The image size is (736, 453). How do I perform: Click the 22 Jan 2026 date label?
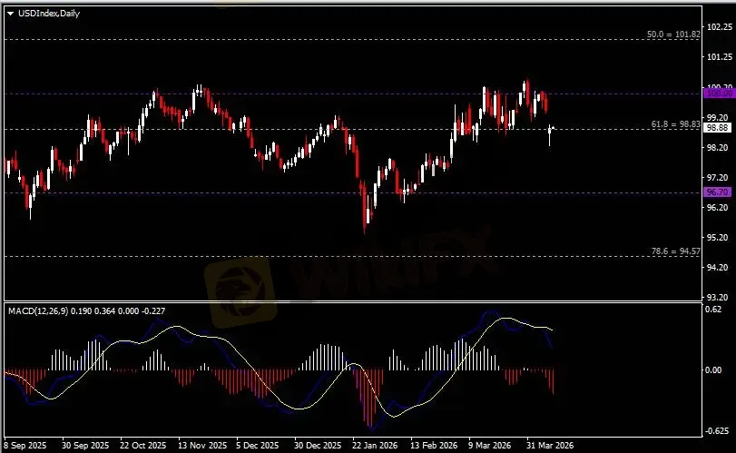click(374, 447)
